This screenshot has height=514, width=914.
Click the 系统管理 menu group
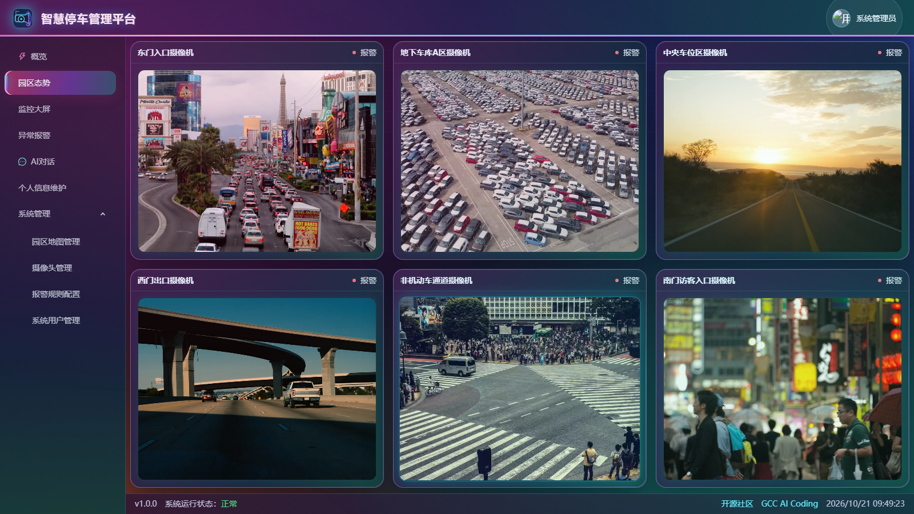click(61, 214)
